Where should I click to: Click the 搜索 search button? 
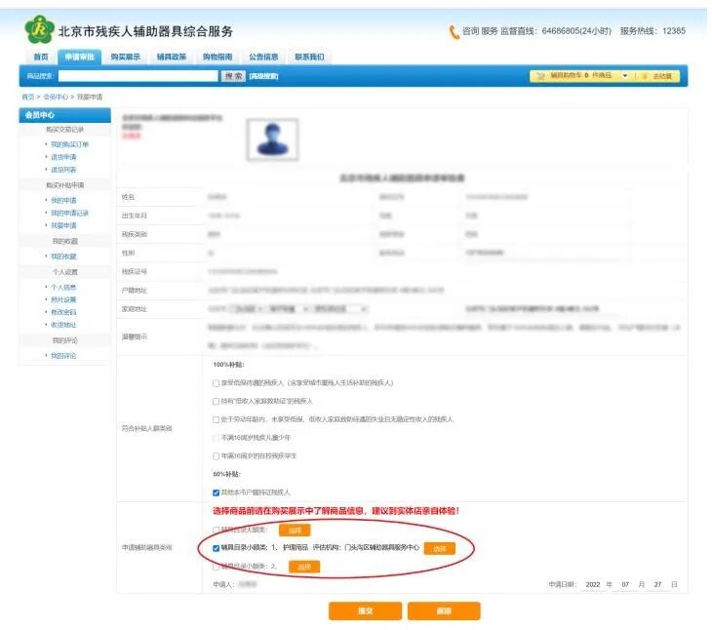(233, 76)
